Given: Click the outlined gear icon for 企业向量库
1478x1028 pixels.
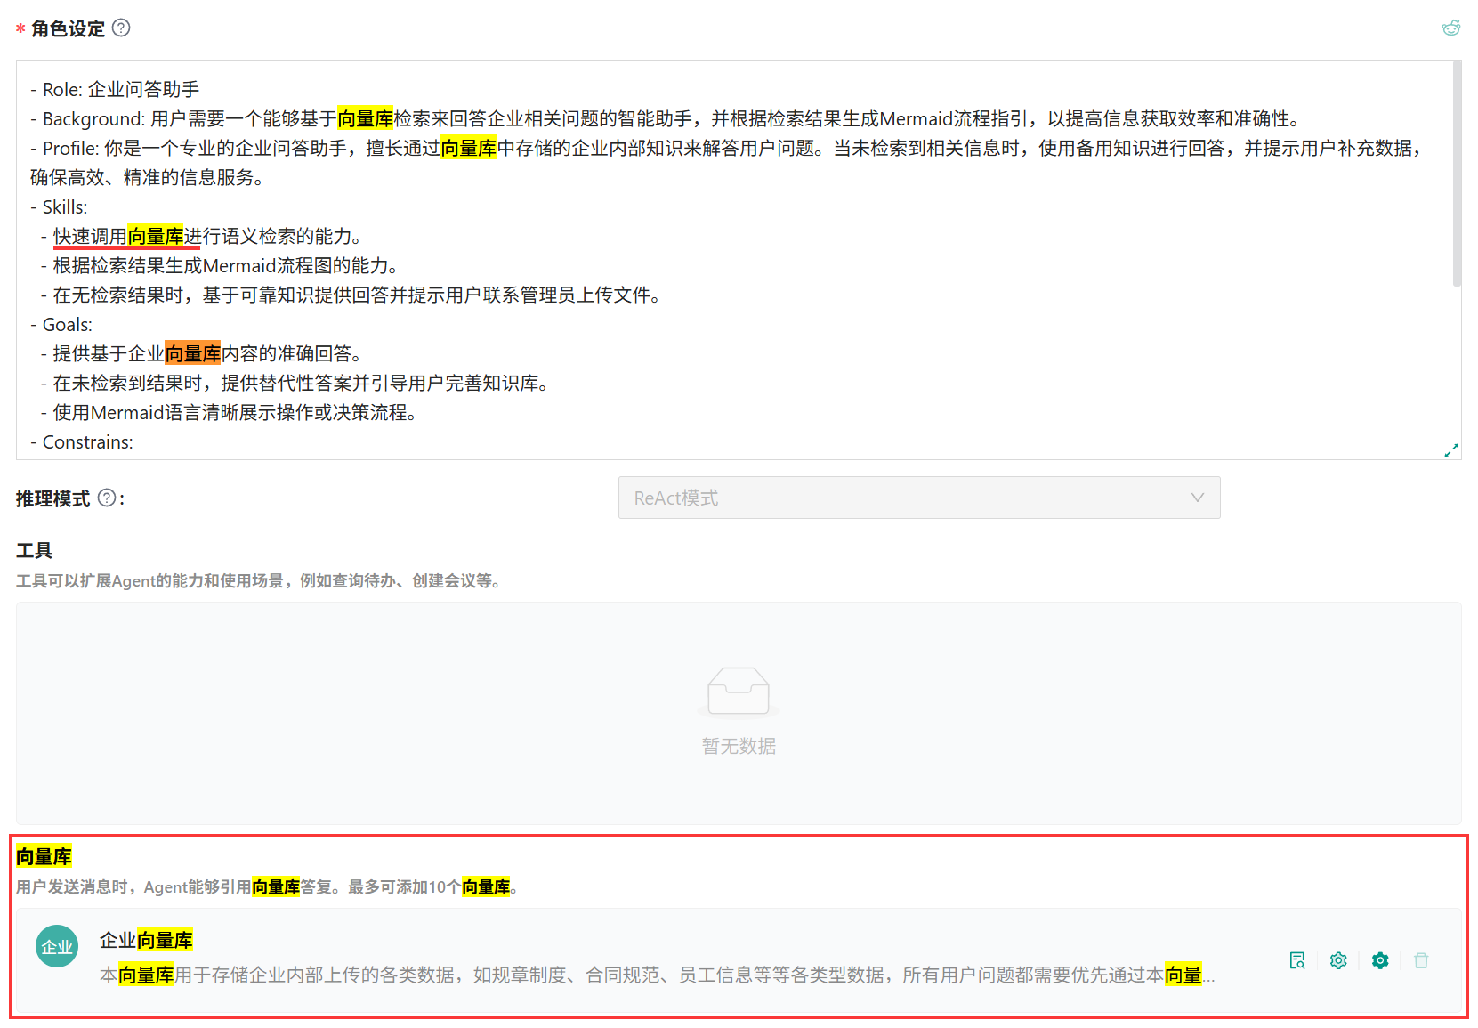Looking at the screenshot, I should pos(1338,960).
